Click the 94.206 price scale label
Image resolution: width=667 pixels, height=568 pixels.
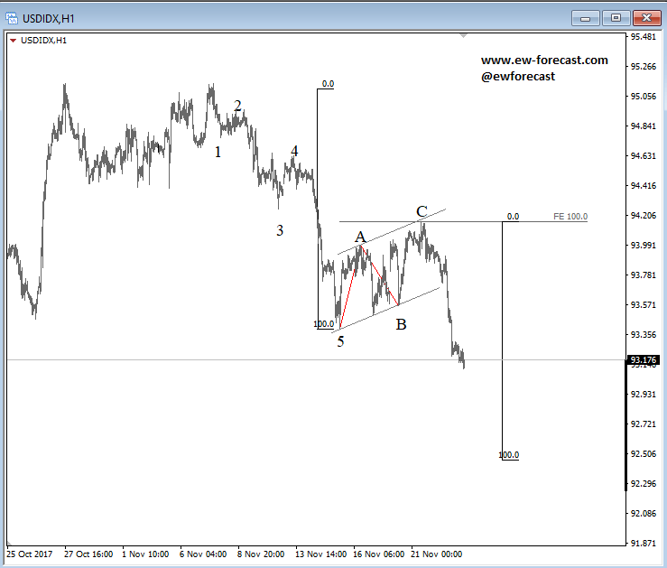tap(643, 215)
